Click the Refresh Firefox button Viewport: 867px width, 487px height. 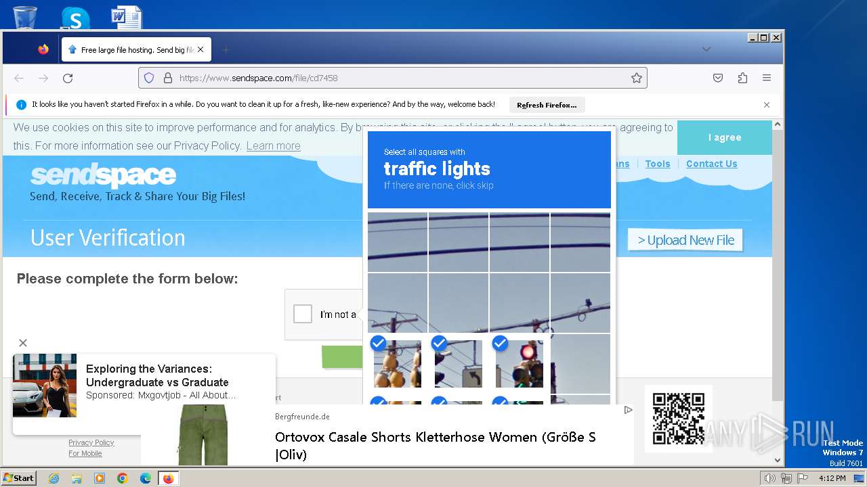coord(547,105)
